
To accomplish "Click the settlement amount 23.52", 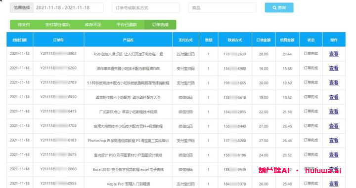I will pyautogui.click(x=287, y=155).
